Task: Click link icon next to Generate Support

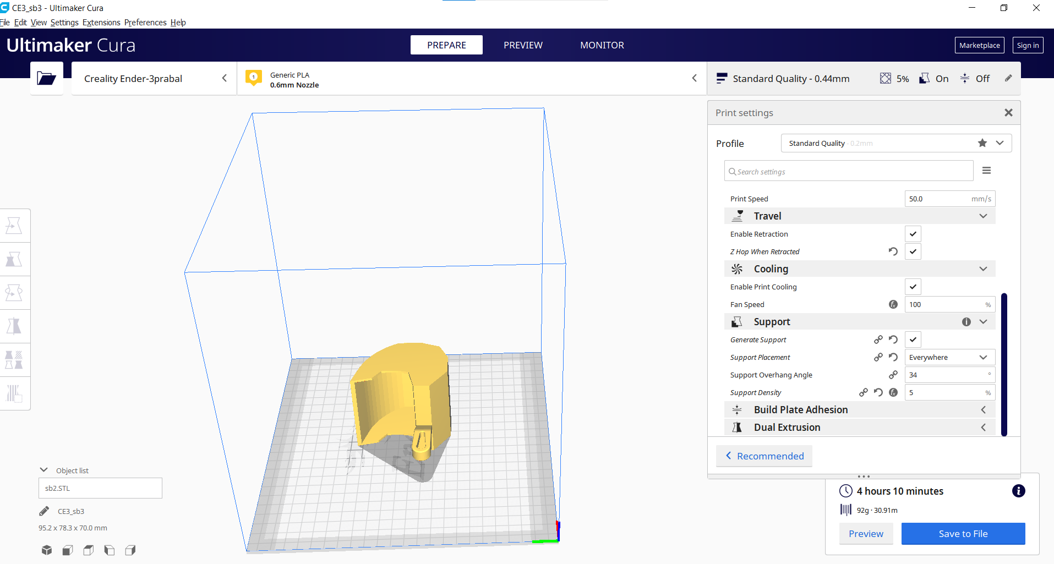Action: click(x=878, y=340)
